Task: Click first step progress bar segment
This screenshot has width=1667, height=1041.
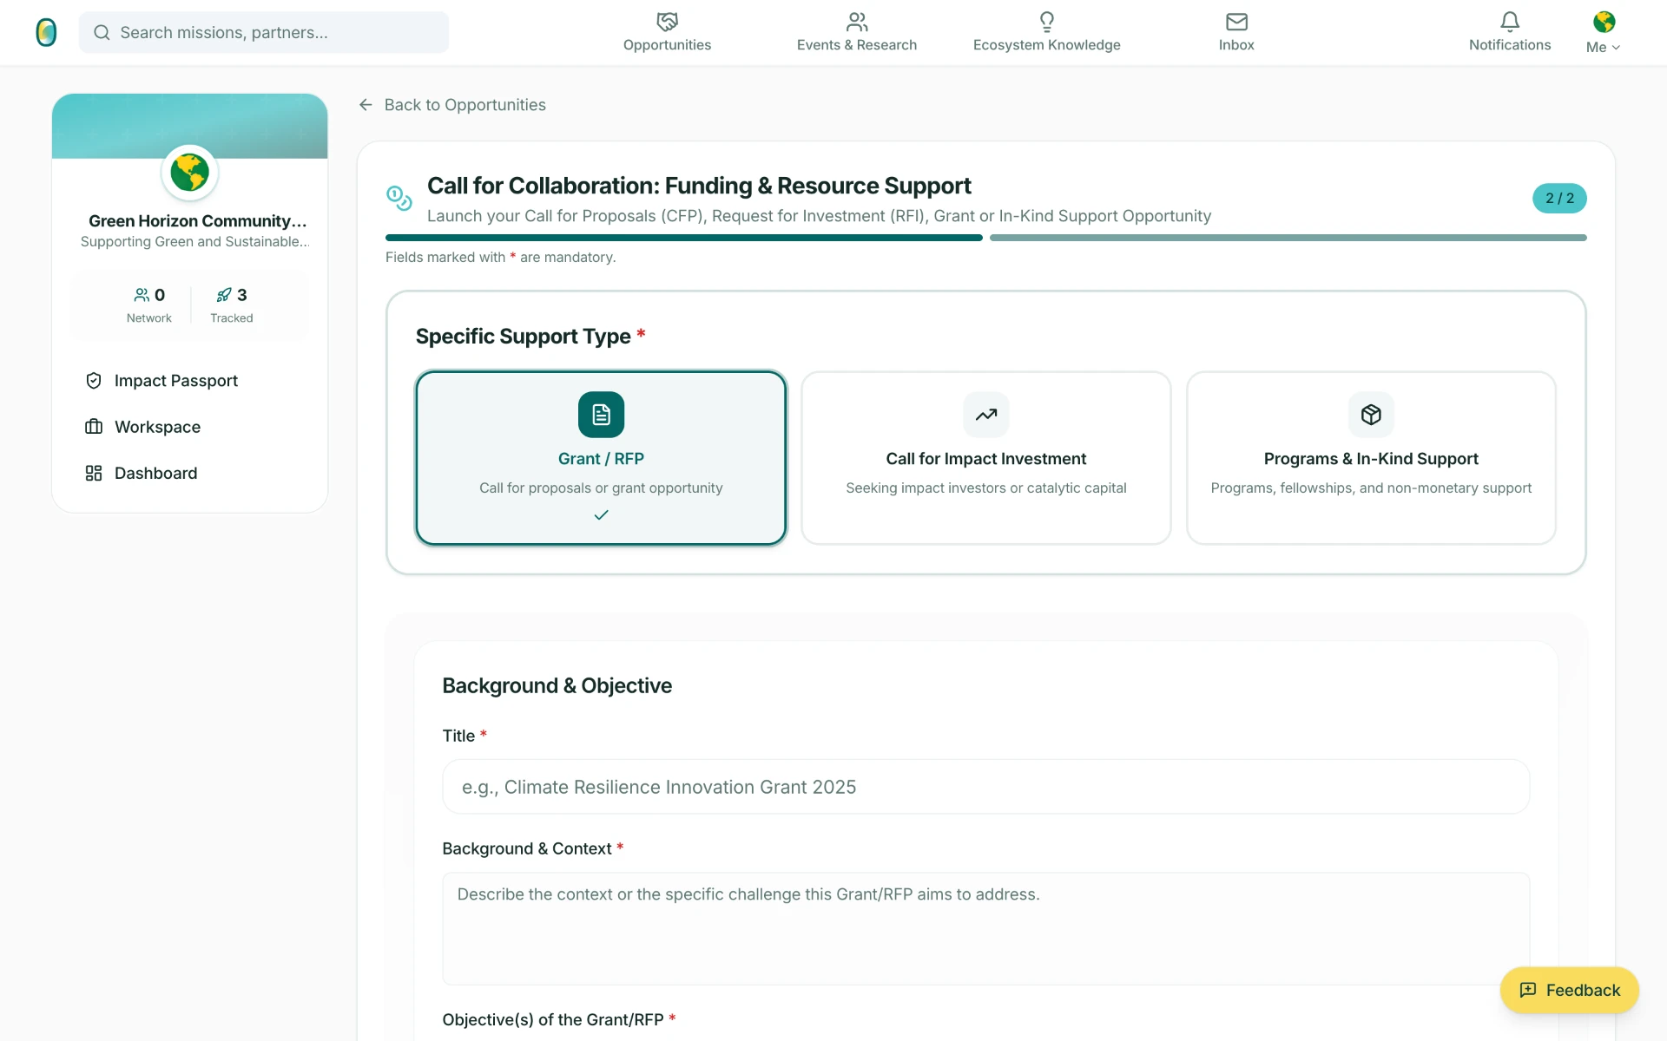Action: click(684, 238)
